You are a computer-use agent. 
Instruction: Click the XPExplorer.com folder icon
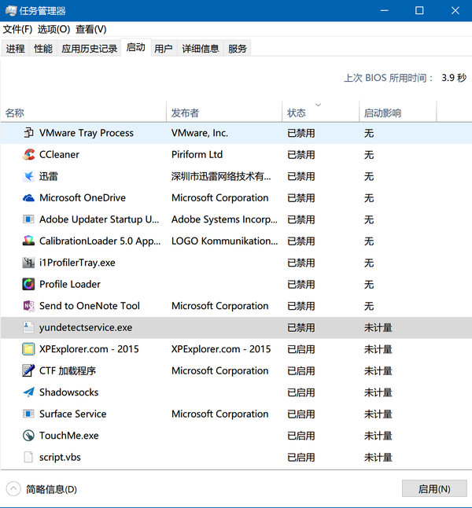pos(28,349)
